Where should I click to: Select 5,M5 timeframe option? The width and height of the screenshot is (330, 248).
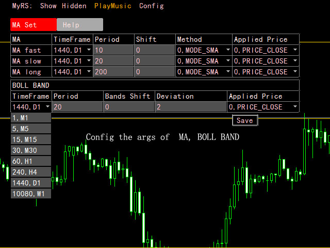pos(31,129)
